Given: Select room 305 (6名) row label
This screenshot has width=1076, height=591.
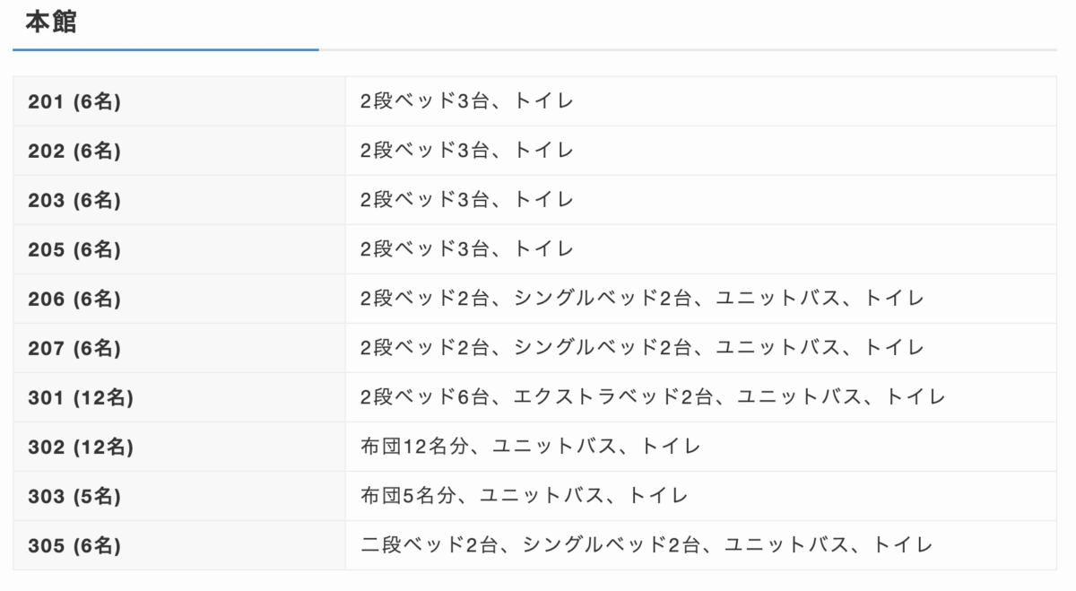Looking at the screenshot, I should pyautogui.click(x=74, y=546).
